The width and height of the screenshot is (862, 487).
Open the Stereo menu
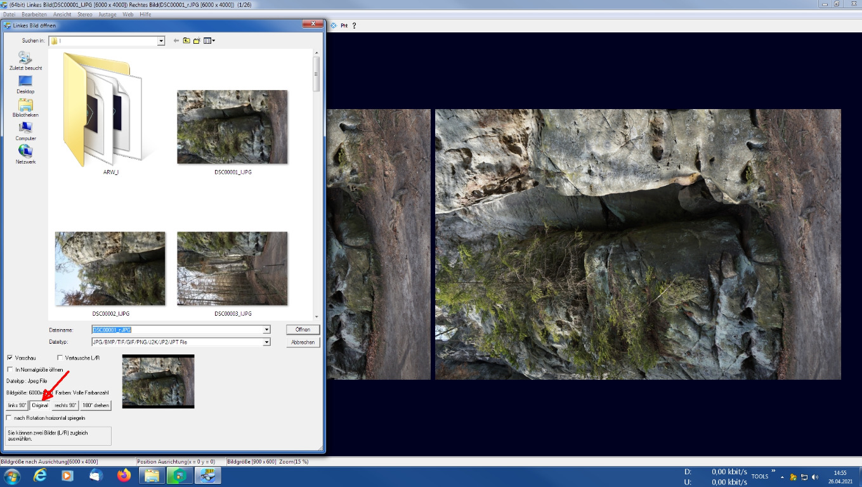tap(84, 14)
